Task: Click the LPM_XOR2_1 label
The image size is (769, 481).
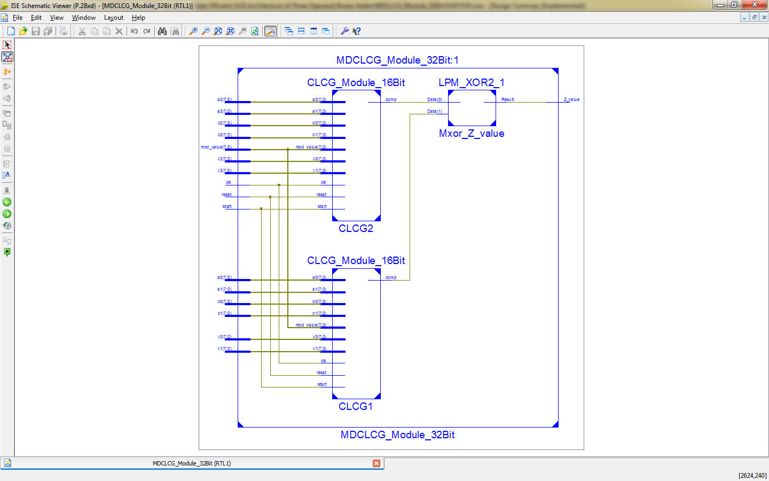Action: click(472, 82)
